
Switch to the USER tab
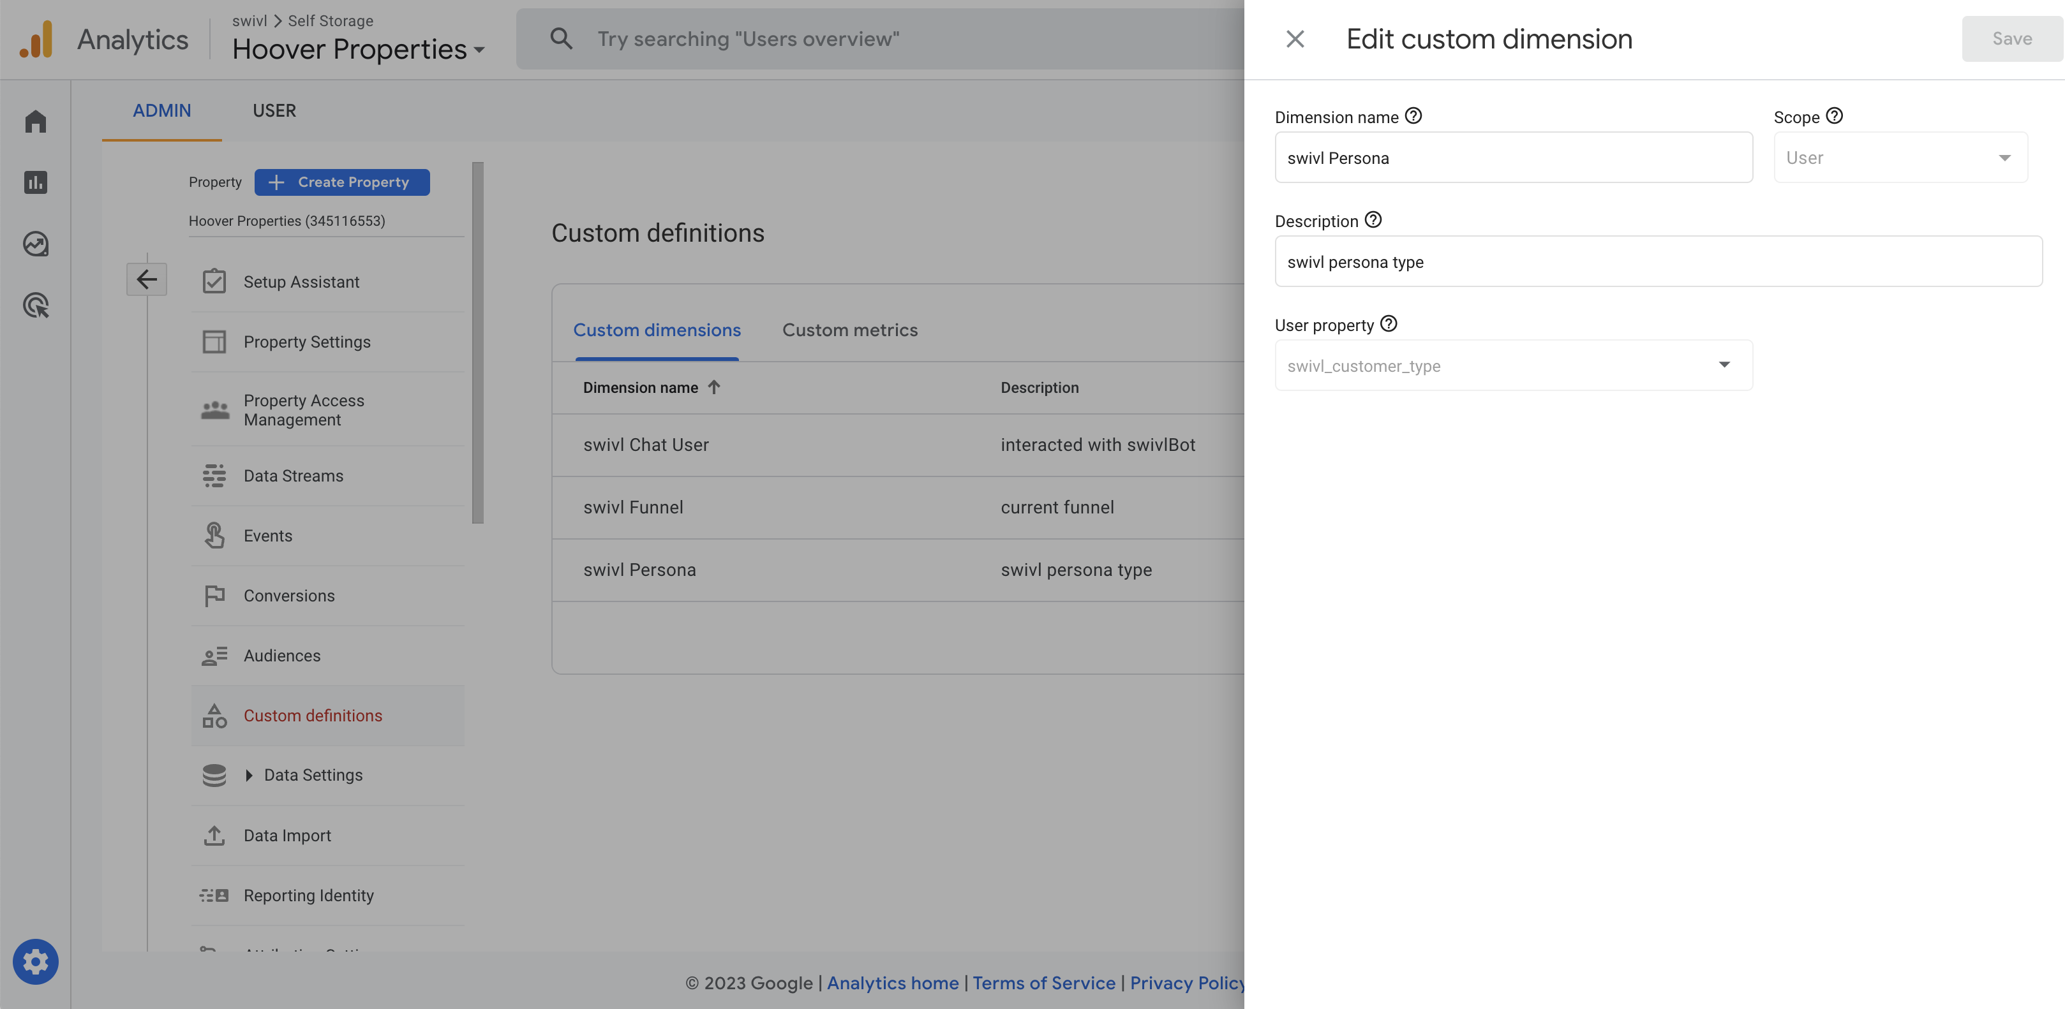[274, 110]
